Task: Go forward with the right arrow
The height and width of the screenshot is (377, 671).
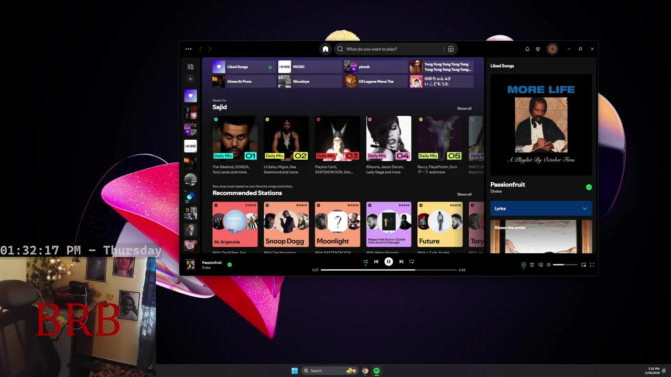Action: tap(209, 49)
